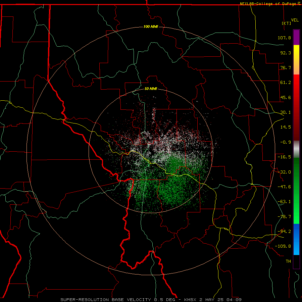
Task: Click the 61.2 legend value
Action: pos(286,83)
